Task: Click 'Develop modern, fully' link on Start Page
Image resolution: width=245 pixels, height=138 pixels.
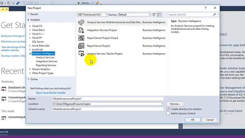Action: coord(13,56)
